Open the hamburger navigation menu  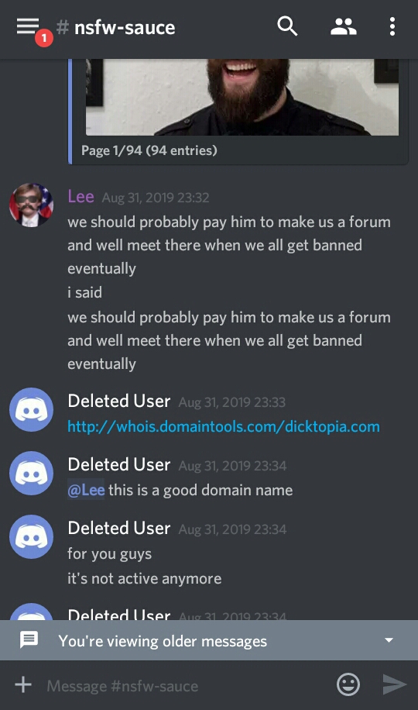[28, 26]
